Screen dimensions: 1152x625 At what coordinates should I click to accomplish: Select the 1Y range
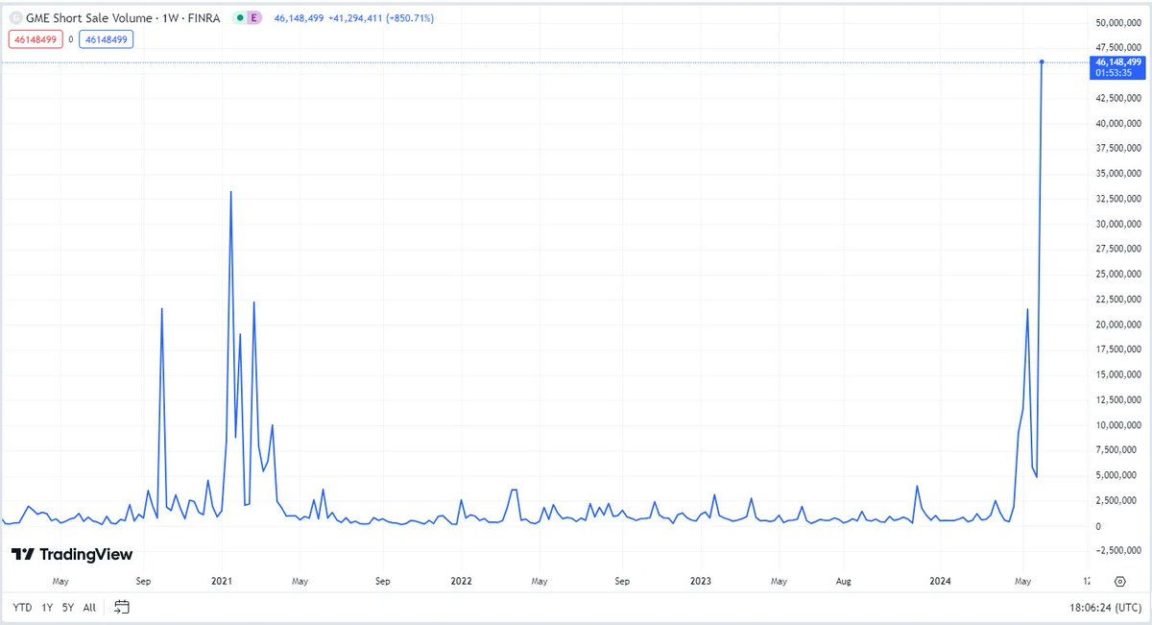[47, 607]
